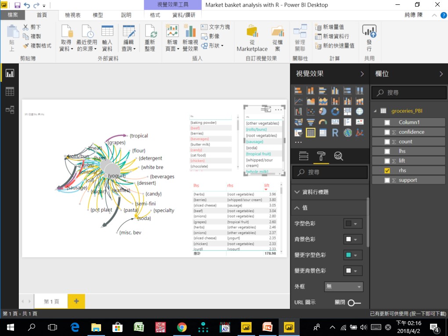Open the 最近使用的來源 dropdown
The width and height of the screenshot is (448, 336).
[87, 38]
